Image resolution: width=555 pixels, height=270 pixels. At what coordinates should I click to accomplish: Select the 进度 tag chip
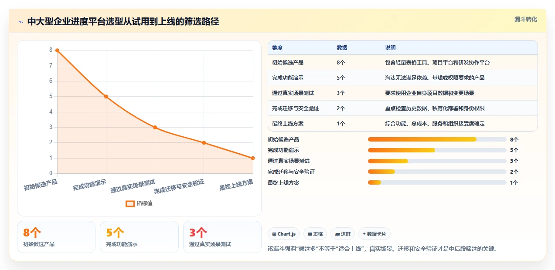point(343,234)
